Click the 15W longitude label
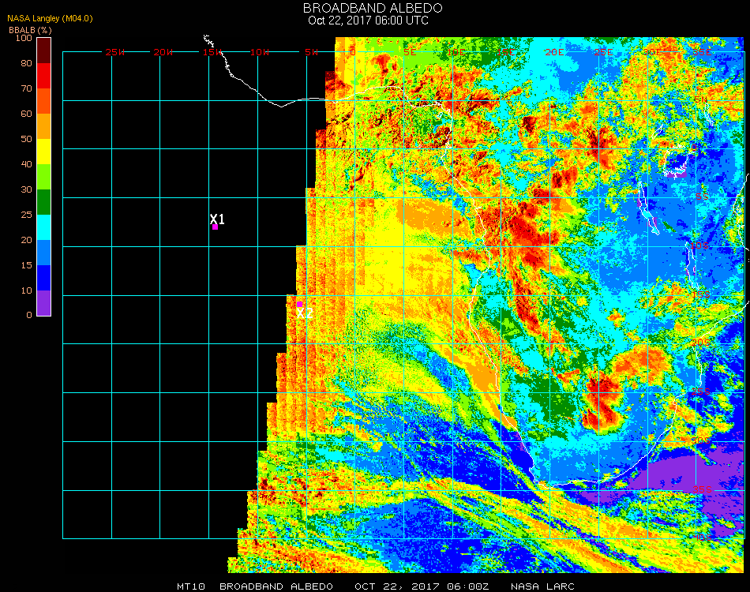Screen dimensions: 750x592 [212, 52]
